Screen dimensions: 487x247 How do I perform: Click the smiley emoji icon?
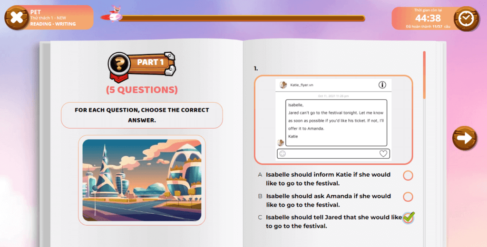[282, 153]
